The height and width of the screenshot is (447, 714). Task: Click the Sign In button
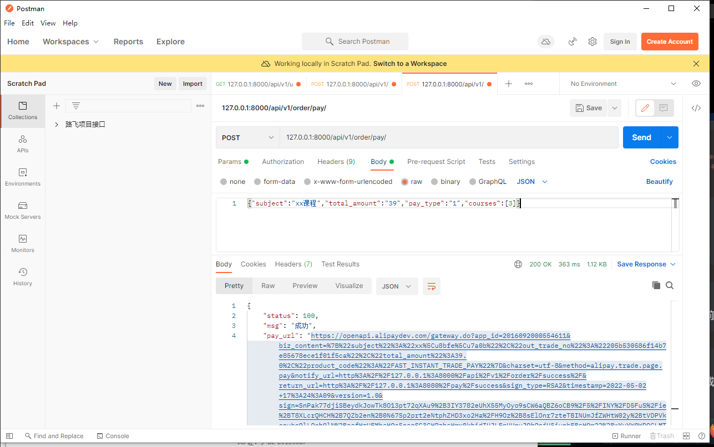(x=620, y=42)
